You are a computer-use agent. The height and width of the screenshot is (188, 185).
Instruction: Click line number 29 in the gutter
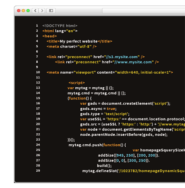point(38,171)
